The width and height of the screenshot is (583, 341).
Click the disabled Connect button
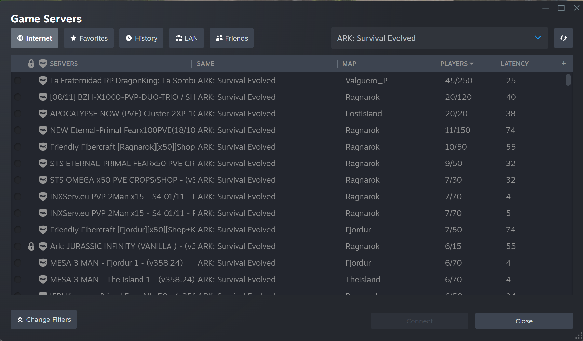click(419, 321)
